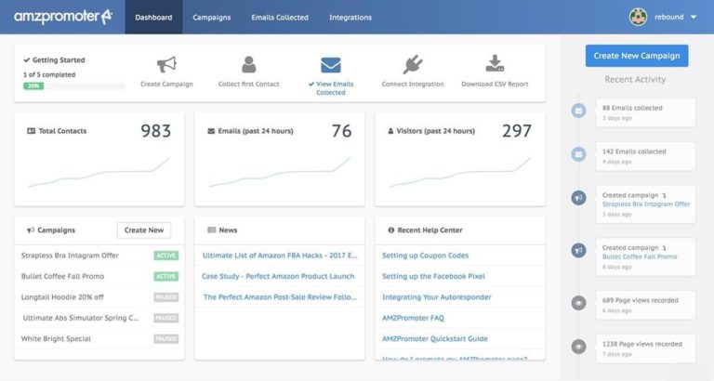This screenshot has width=714, height=381.
Task: Click the Download CSV Report icon
Action: [x=495, y=64]
